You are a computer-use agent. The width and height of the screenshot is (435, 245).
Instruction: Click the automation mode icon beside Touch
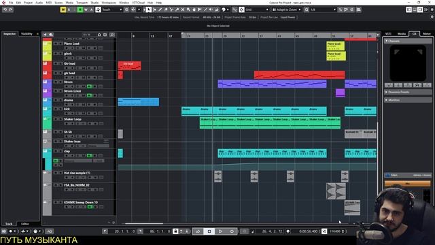click(98, 10)
